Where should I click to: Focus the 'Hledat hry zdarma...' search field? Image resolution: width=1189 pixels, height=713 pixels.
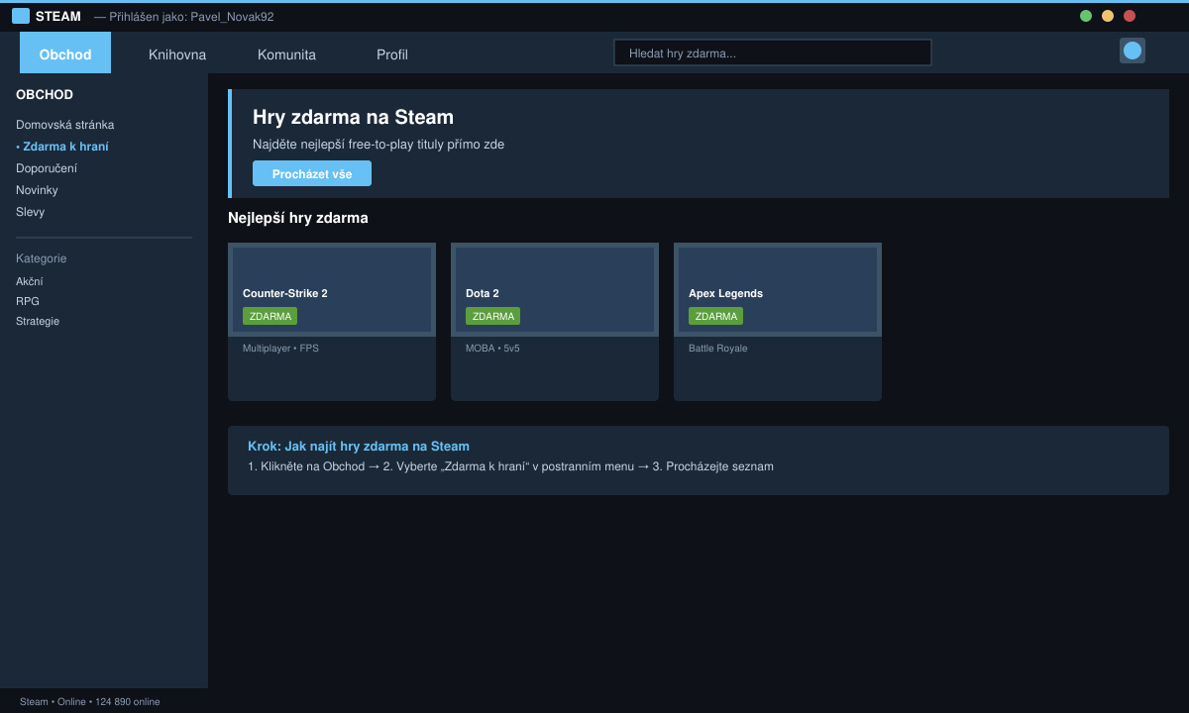pos(773,52)
